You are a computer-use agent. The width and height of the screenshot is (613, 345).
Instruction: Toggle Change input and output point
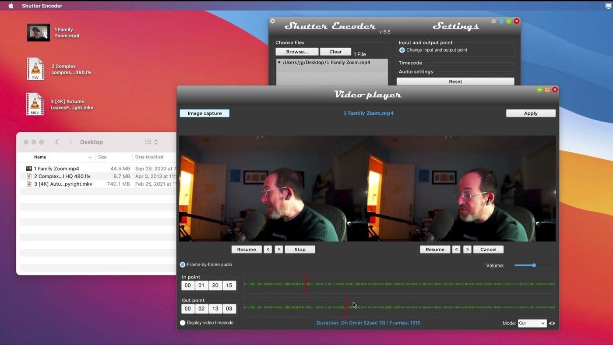point(402,50)
